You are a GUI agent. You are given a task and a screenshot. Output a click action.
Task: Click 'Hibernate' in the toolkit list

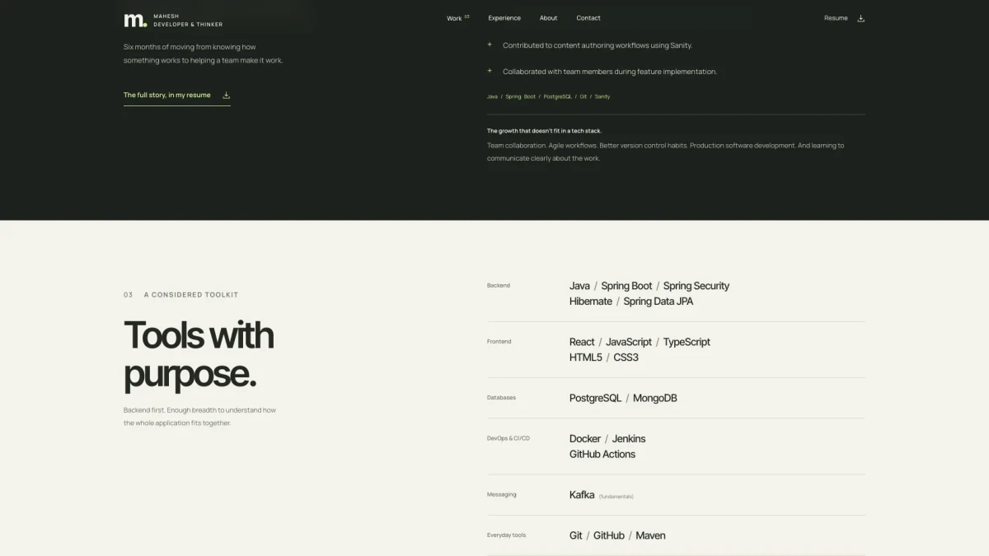click(x=591, y=301)
